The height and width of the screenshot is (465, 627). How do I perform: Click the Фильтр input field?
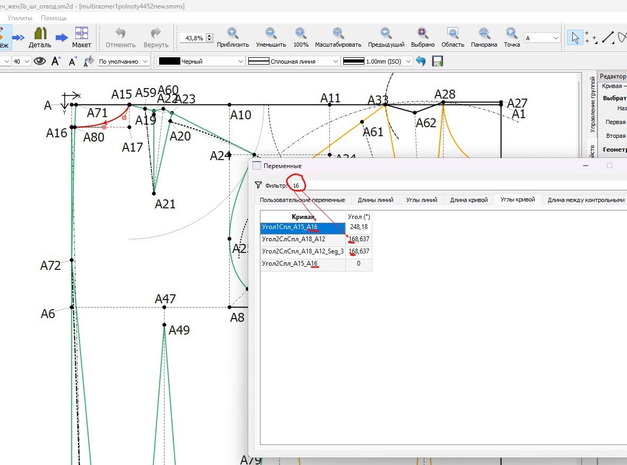tap(458, 186)
